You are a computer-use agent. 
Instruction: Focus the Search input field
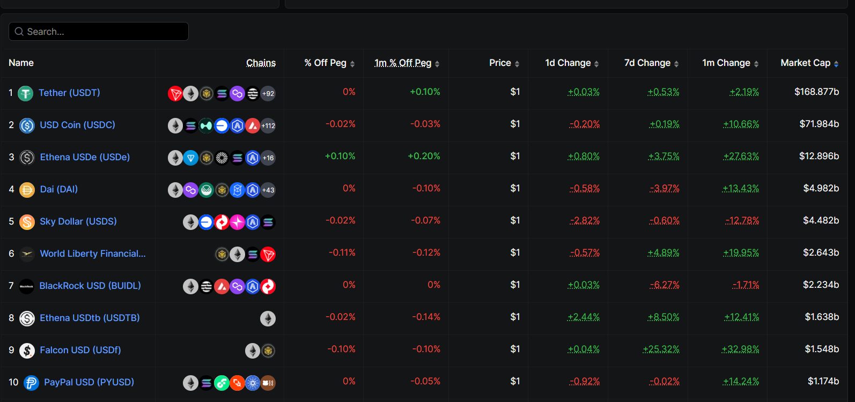[99, 32]
